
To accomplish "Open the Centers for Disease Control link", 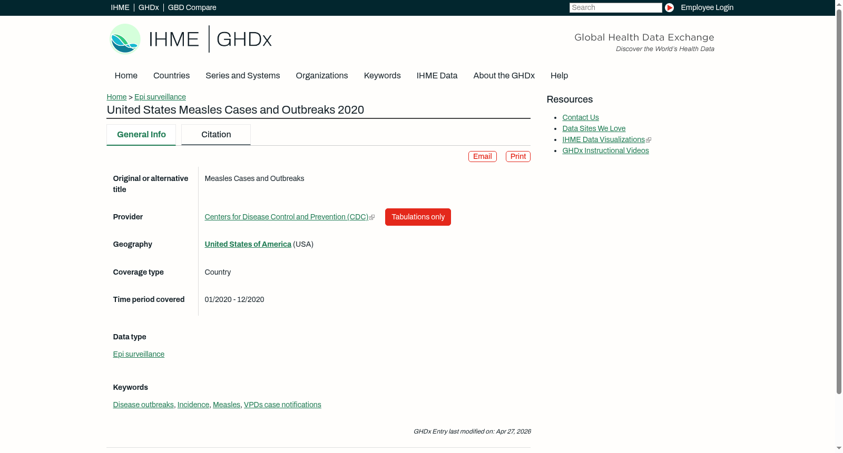I will [x=287, y=217].
